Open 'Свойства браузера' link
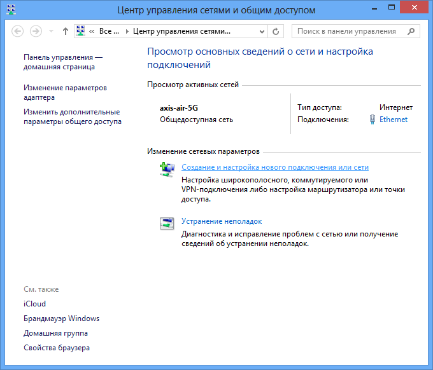This screenshot has height=370, width=433. (57, 348)
